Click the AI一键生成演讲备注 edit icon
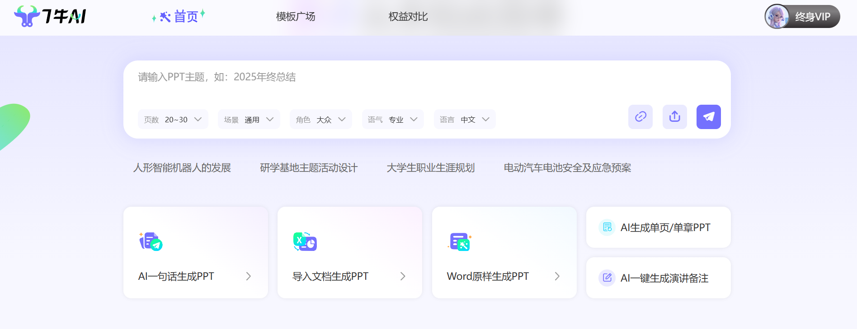Viewport: 857px width, 329px height. [607, 278]
